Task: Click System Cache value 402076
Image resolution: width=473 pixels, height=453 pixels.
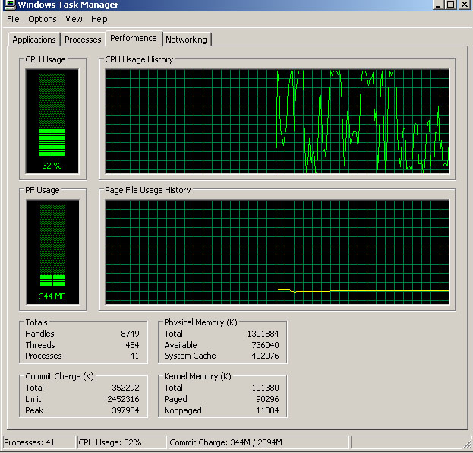Action: coord(265,356)
